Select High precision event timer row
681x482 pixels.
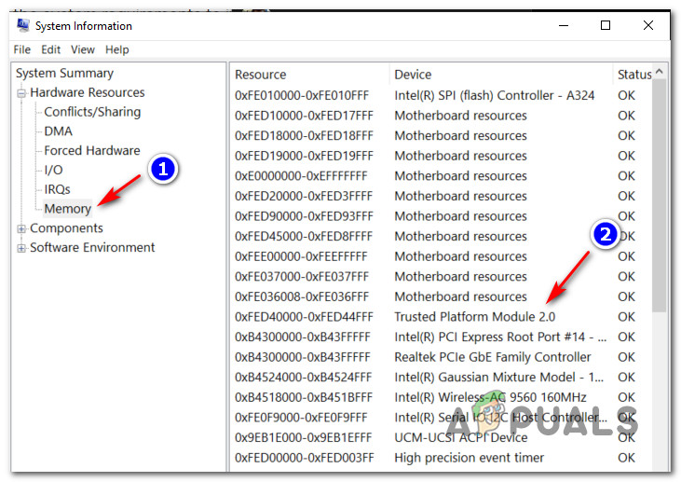point(442,458)
